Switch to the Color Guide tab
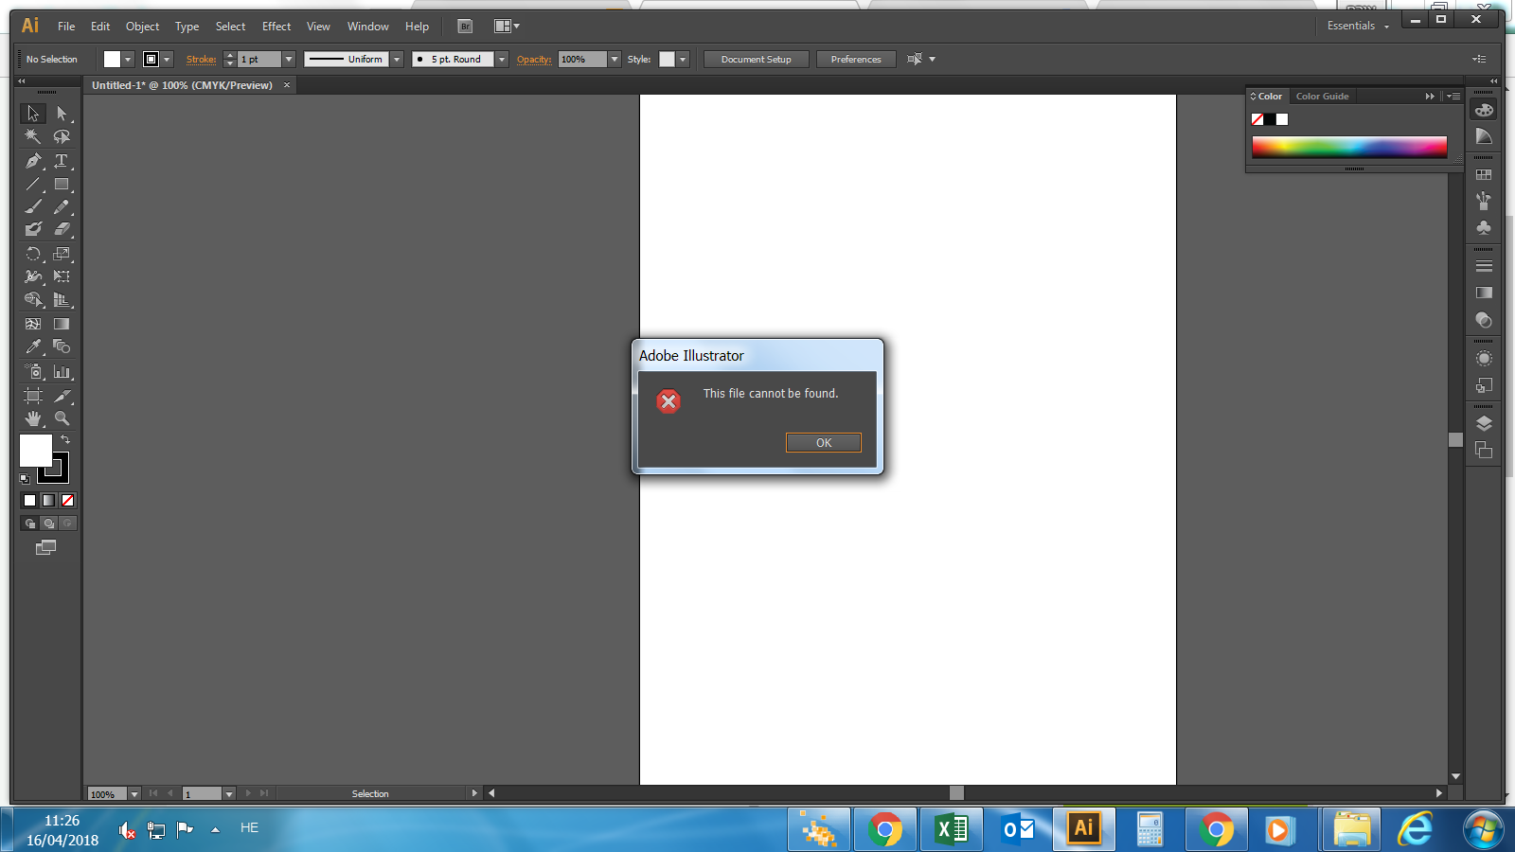Image resolution: width=1515 pixels, height=852 pixels. click(x=1322, y=97)
